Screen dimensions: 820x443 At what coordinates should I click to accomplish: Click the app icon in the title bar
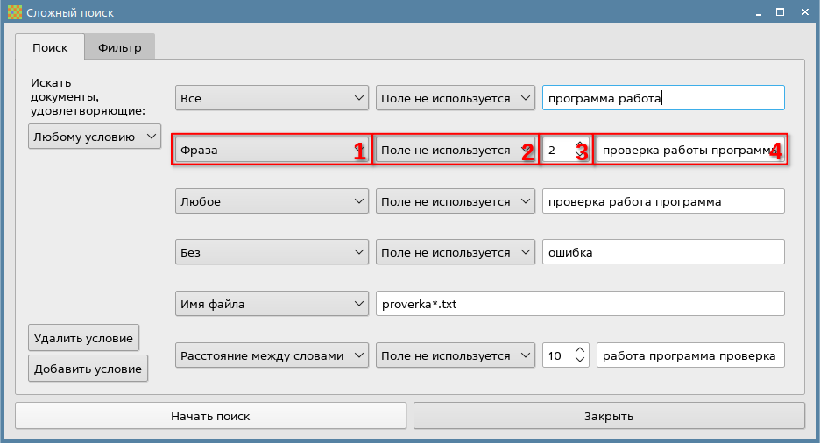point(12,12)
